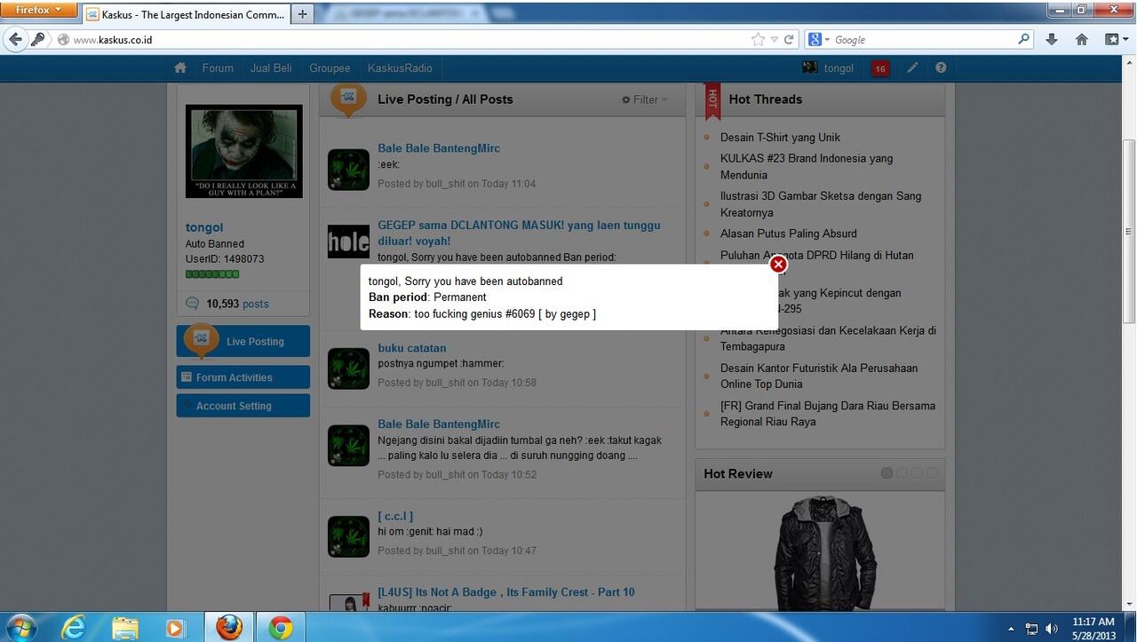This screenshot has height=642, width=1137.
Task: Open the tongol user menu in navbar
Action: (828, 68)
